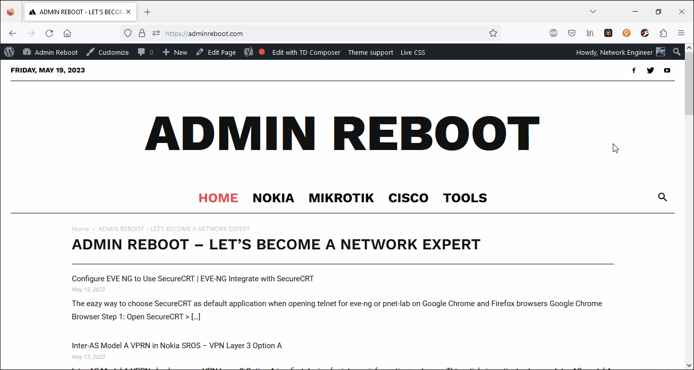Click the dark square extension icon with orange glyph

608,33
